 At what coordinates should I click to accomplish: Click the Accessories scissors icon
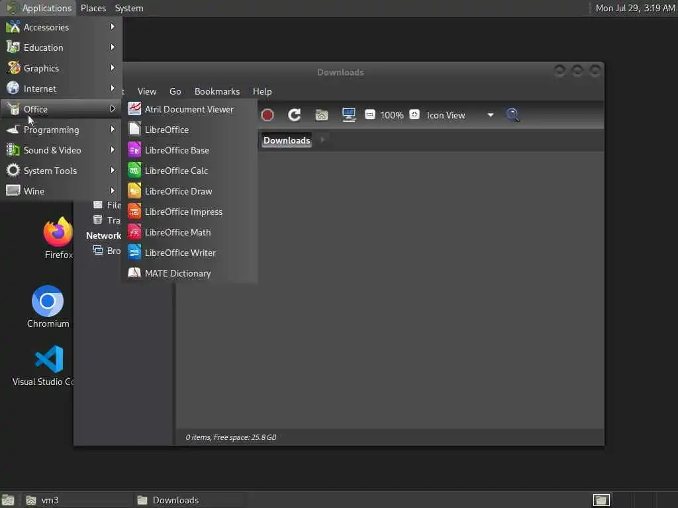[x=13, y=26]
